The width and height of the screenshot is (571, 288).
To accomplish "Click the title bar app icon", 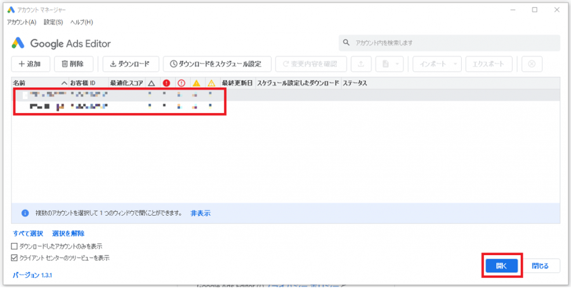I will point(11,10).
